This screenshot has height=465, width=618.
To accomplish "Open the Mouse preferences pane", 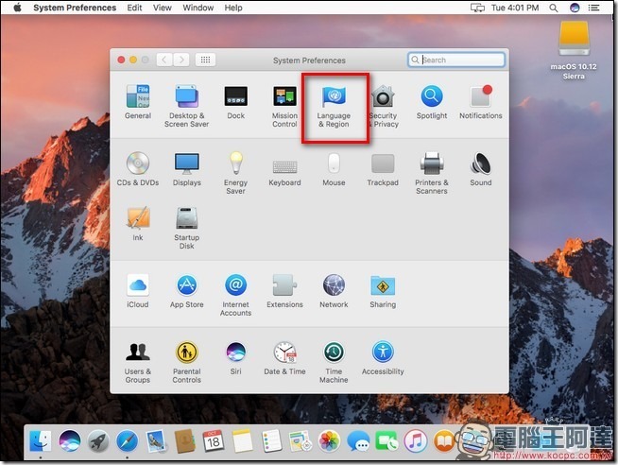I will [334, 168].
